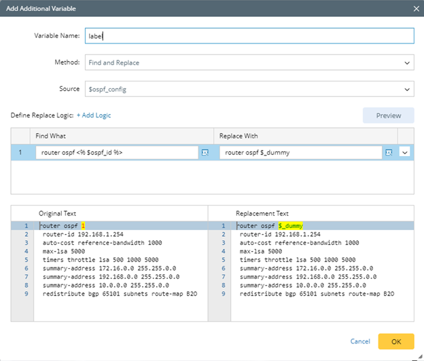
Task: Click redistribute bgp line in Replacement Text
Action: pos(316,294)
